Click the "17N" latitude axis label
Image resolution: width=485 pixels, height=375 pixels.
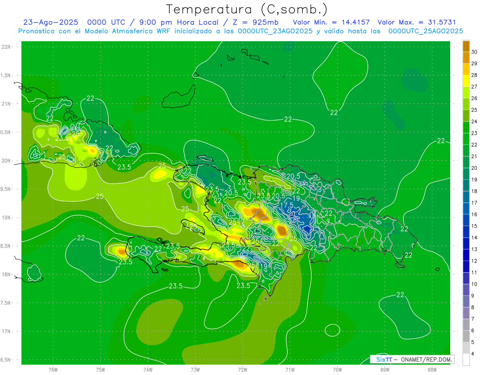(x=6, y=331)
